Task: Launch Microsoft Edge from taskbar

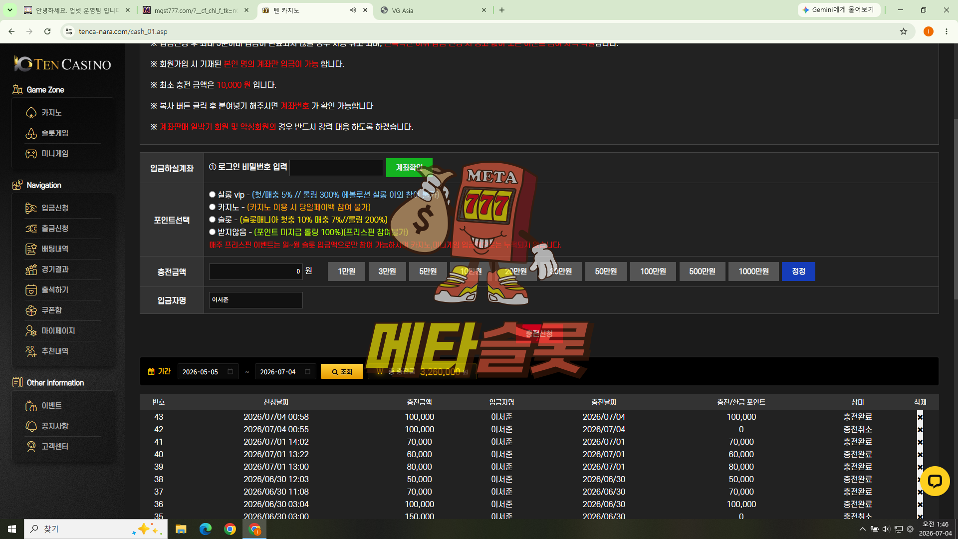Action: [x=206, y=529]
